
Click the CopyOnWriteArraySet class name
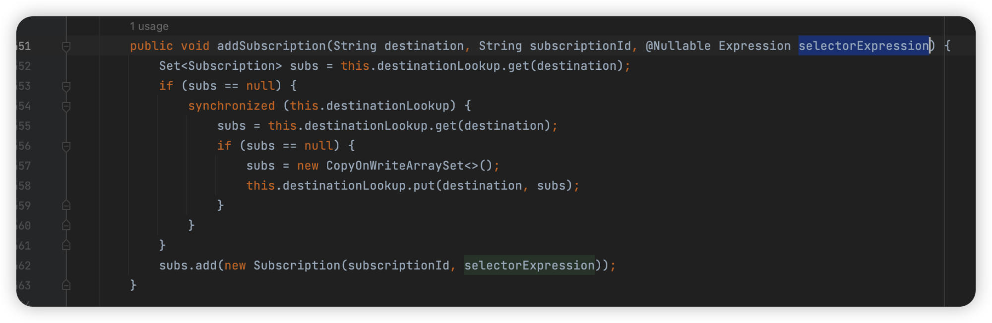click(394, 166)
